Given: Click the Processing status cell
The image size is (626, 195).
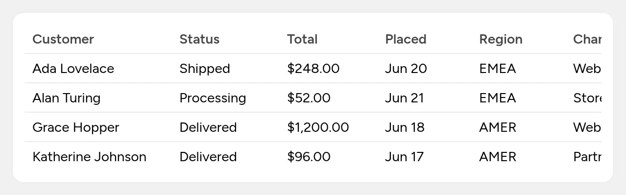Looking at the screenshot, I should [x=213, y=98].
